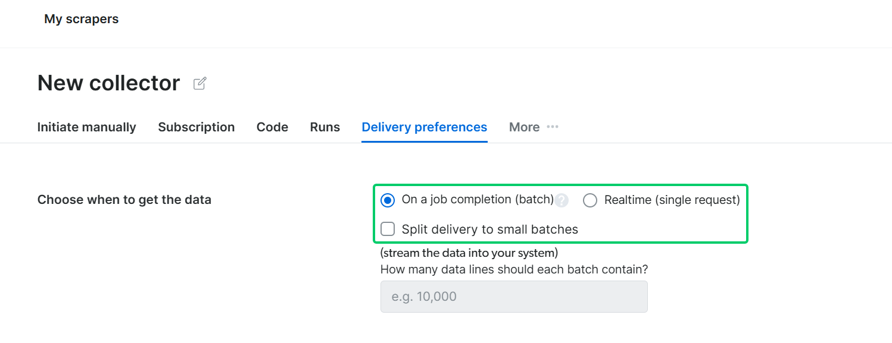892x343 pixels.
Task: Select On a job completion (batch) radio
Action: [x=388, y=200]
